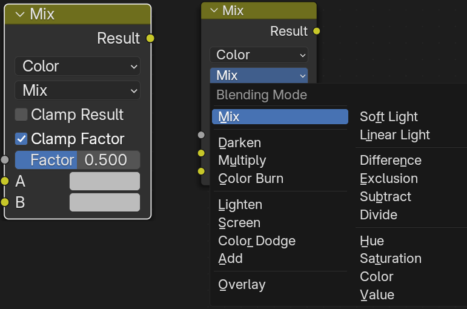Click the yellow A input socket
The image size is (467, 309).
coord(5,181)
